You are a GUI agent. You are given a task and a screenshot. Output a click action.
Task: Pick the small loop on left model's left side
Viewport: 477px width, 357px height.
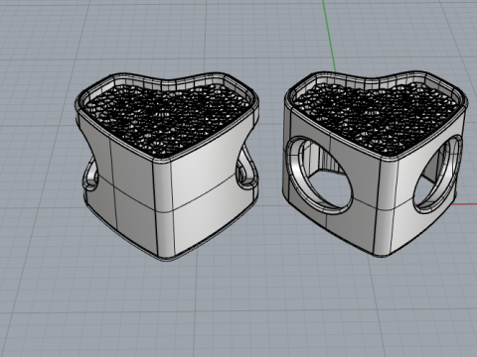(89, 176)
